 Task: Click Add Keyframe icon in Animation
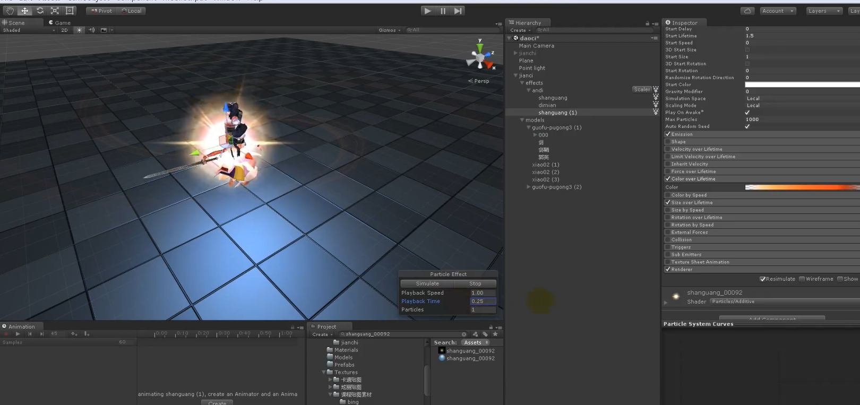pos(74,334)
